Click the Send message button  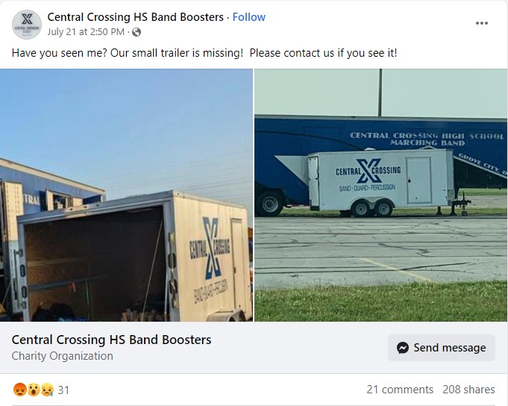pyautogui.click(x=442, y=348)
